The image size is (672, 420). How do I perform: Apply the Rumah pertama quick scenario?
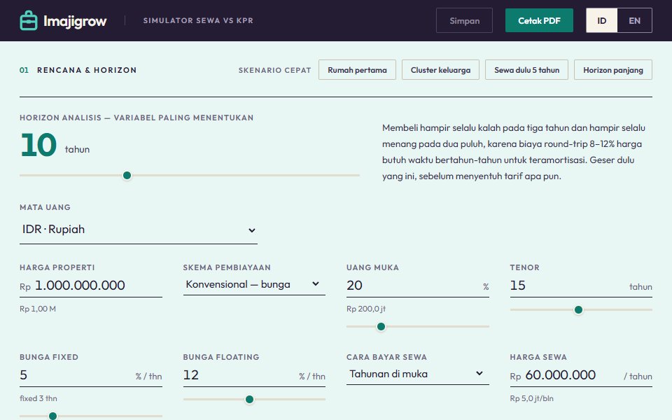pos(357,70)
